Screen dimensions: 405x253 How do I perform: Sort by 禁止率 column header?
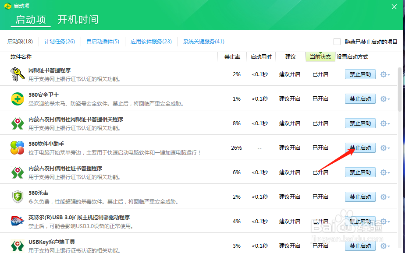click(232, 57)
